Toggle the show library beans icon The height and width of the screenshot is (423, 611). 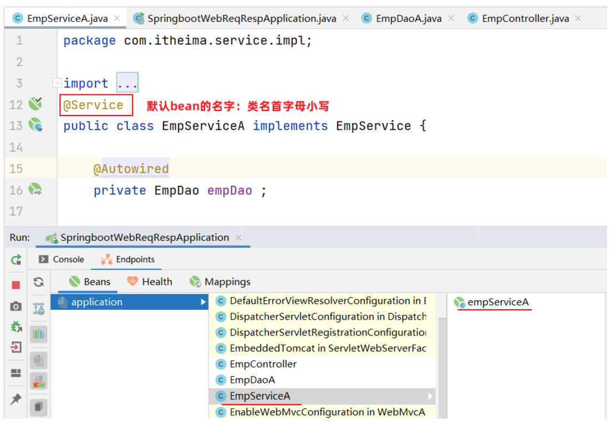(39, 360)
